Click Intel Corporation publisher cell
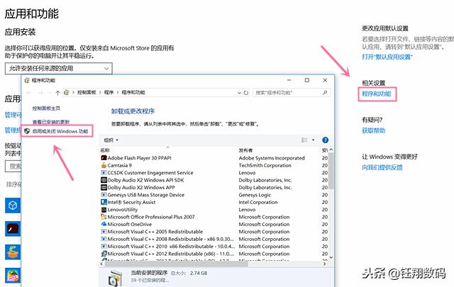The width and height of the screenshot is (454, 287). [x=258, y=202]
